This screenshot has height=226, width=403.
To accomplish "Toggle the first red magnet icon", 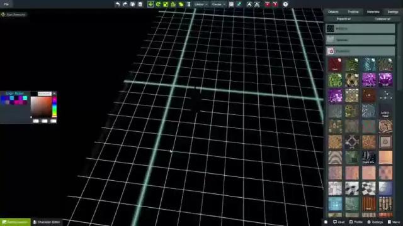I will point(268,4).
